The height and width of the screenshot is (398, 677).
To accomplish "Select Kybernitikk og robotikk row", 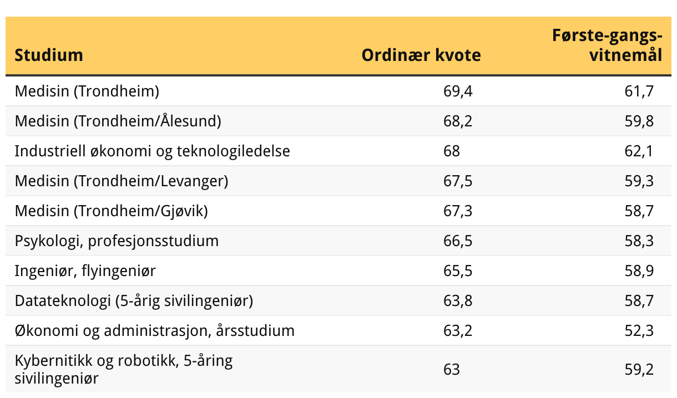I will [124, 369].
